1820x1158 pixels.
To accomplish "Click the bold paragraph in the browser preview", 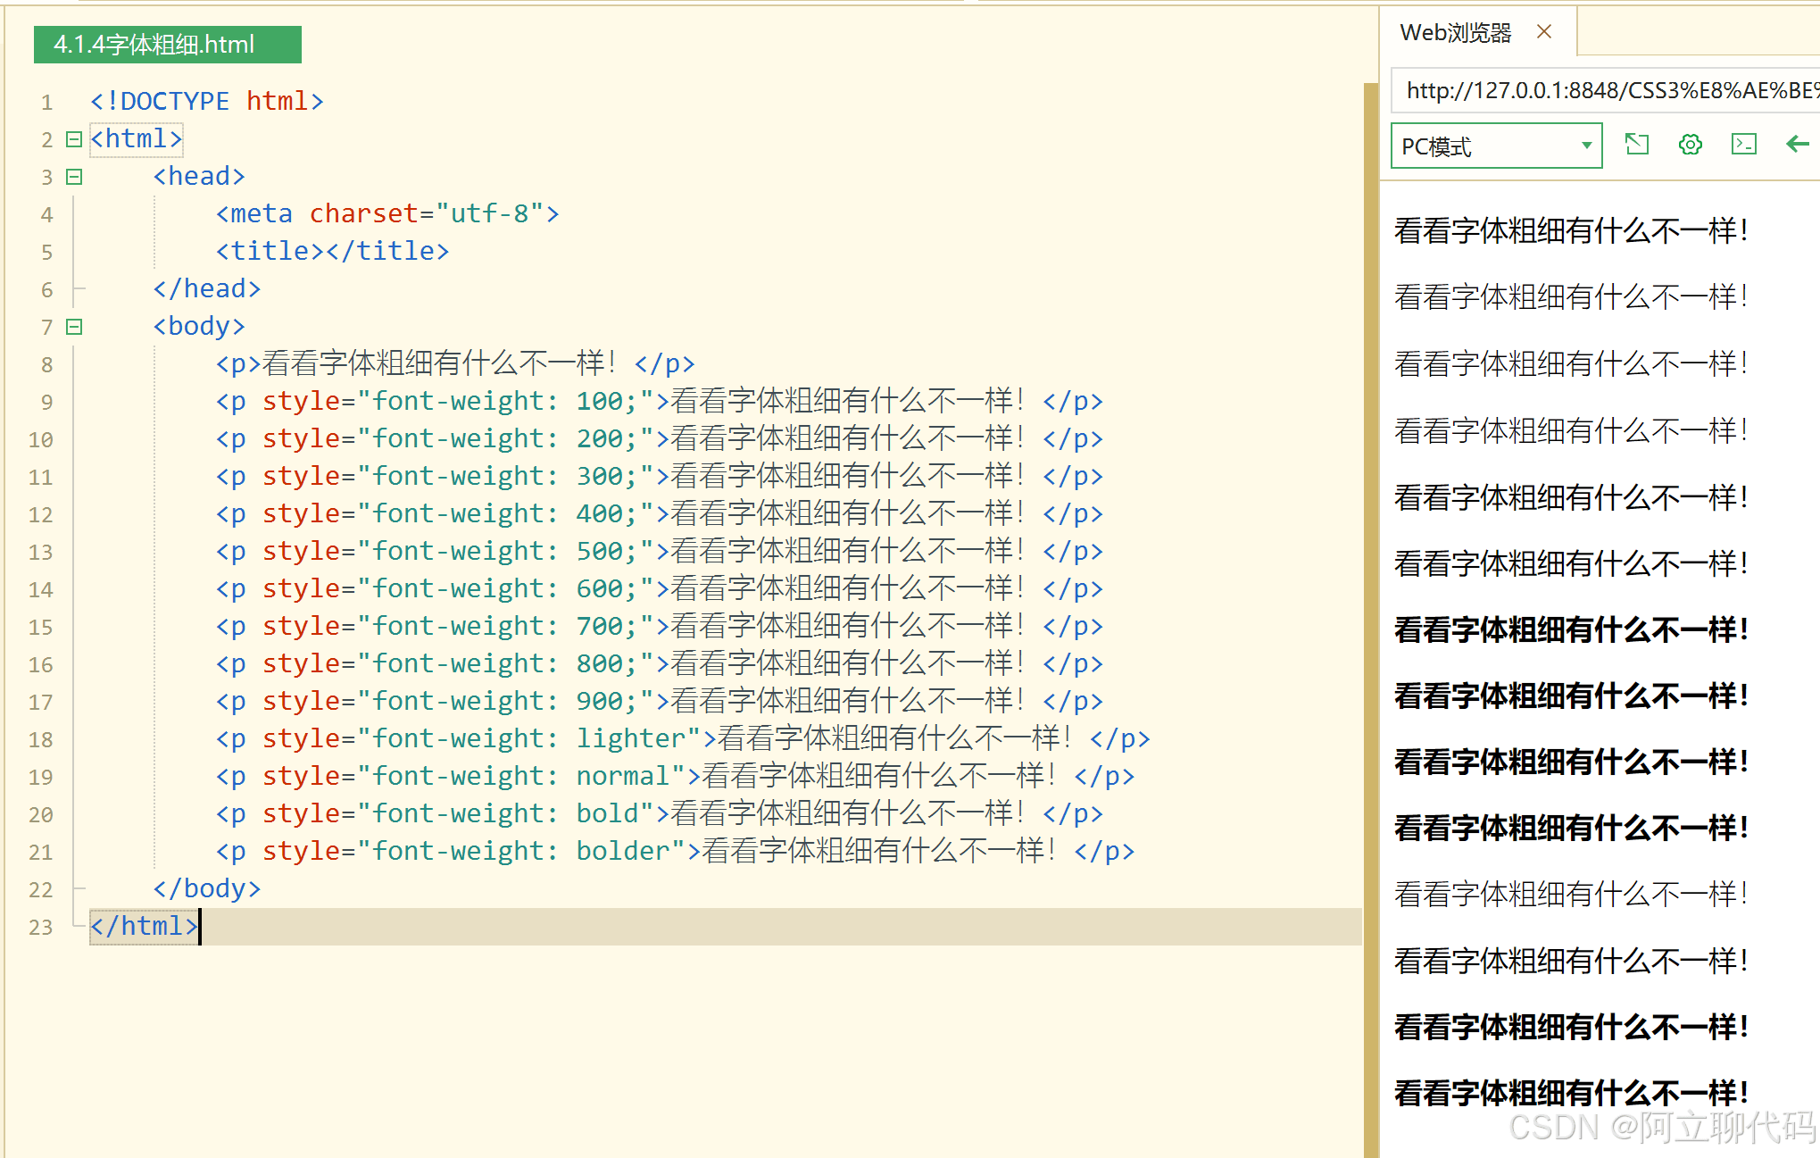I will click(1570, 629).
